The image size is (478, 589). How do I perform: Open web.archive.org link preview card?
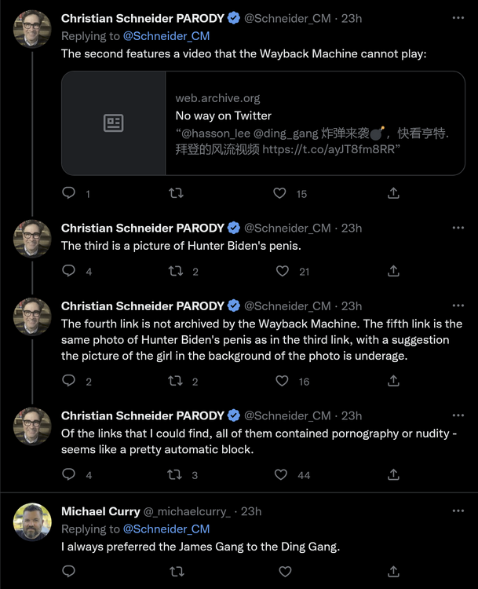pyautogui.click(x=314, y=123)
